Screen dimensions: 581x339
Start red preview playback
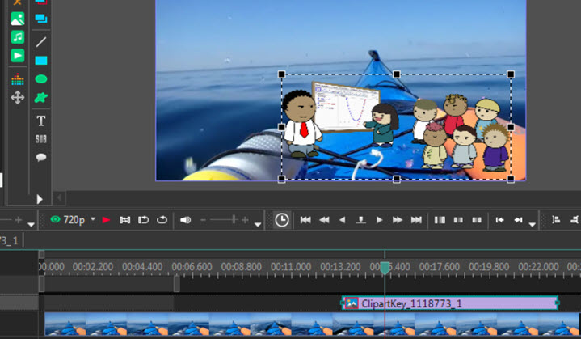(x=106, y=220)
